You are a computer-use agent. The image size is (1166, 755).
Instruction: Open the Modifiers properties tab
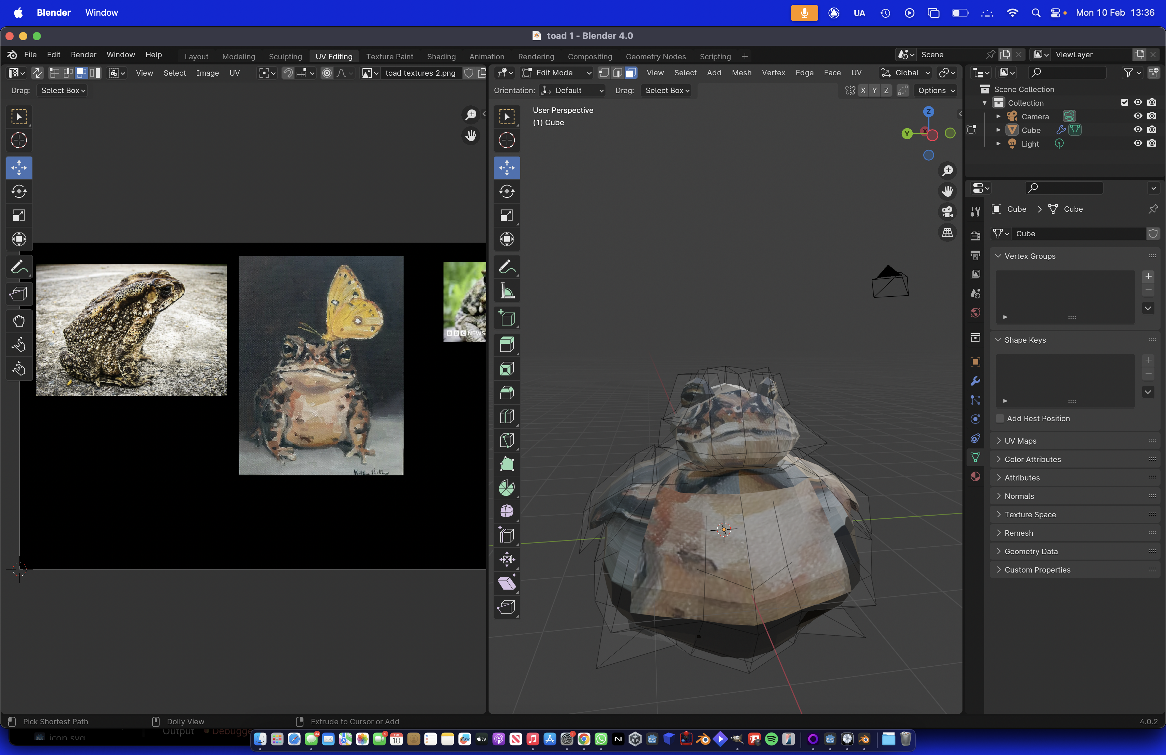[975, 381]
